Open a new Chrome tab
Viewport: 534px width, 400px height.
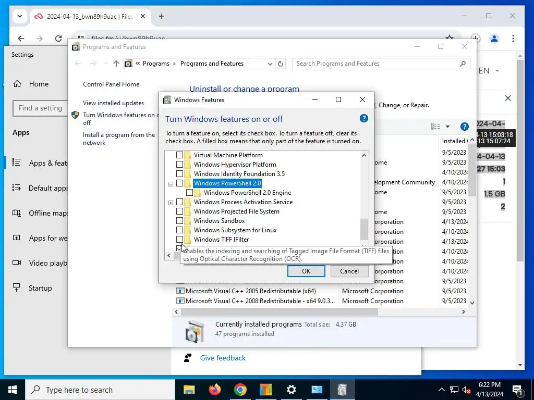[x=162, y=16]
